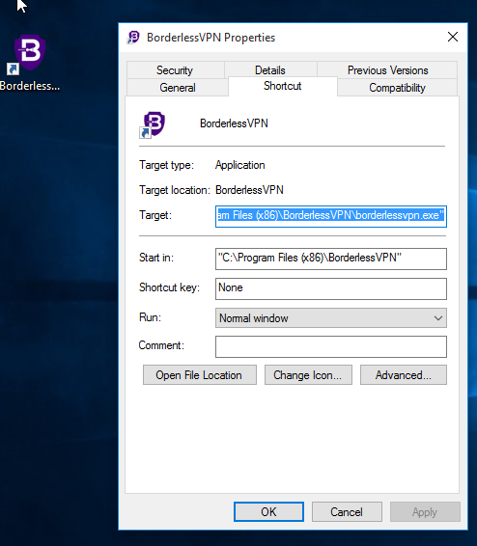Open the General tab
This screenshot has height=546, width=477.
[178, 88]
